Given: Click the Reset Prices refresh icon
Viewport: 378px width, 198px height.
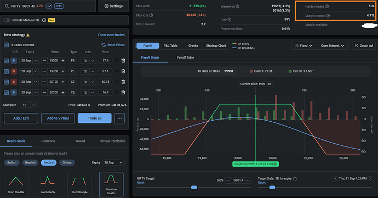Looking at the screenshot, I should (x=104, y=45).
